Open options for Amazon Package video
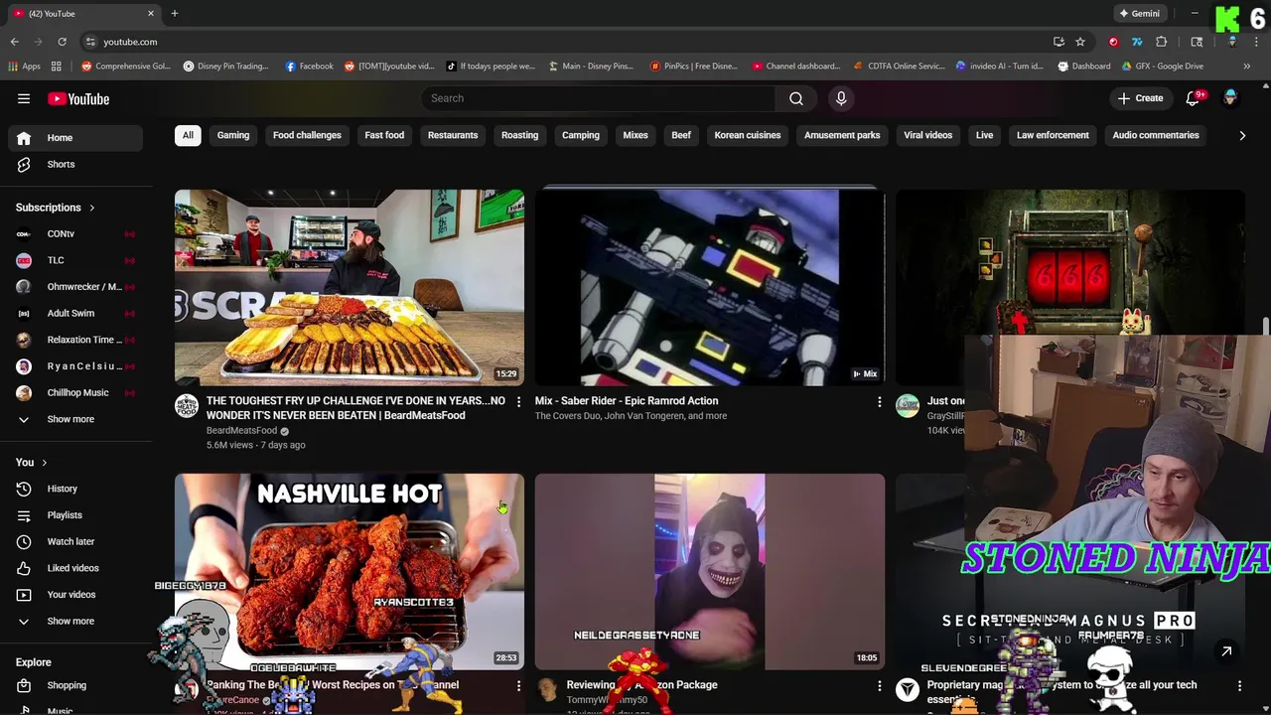This screenshot has width=1271, height=715. click(879, 685)
